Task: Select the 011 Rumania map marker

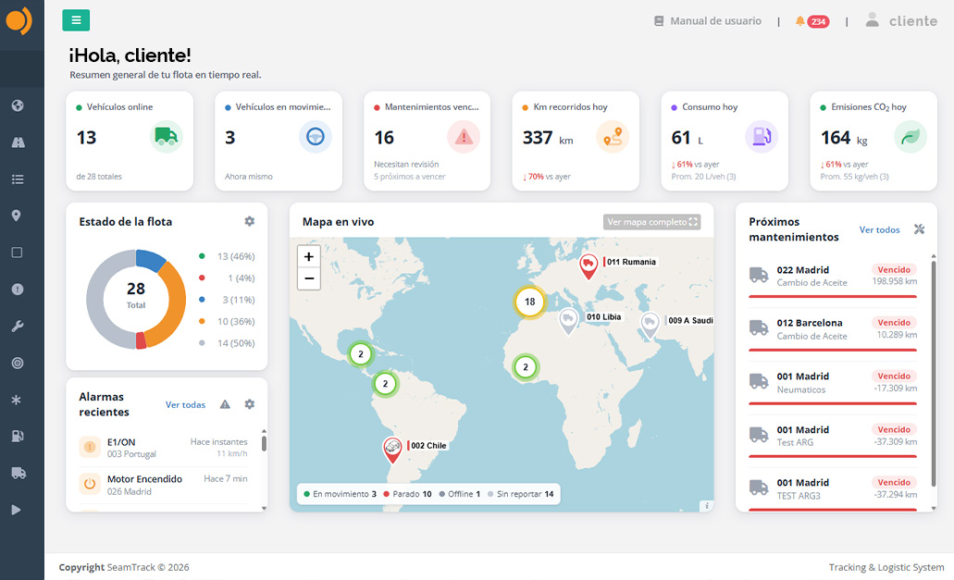Action: pyautogui.click(x=589, y=267)
